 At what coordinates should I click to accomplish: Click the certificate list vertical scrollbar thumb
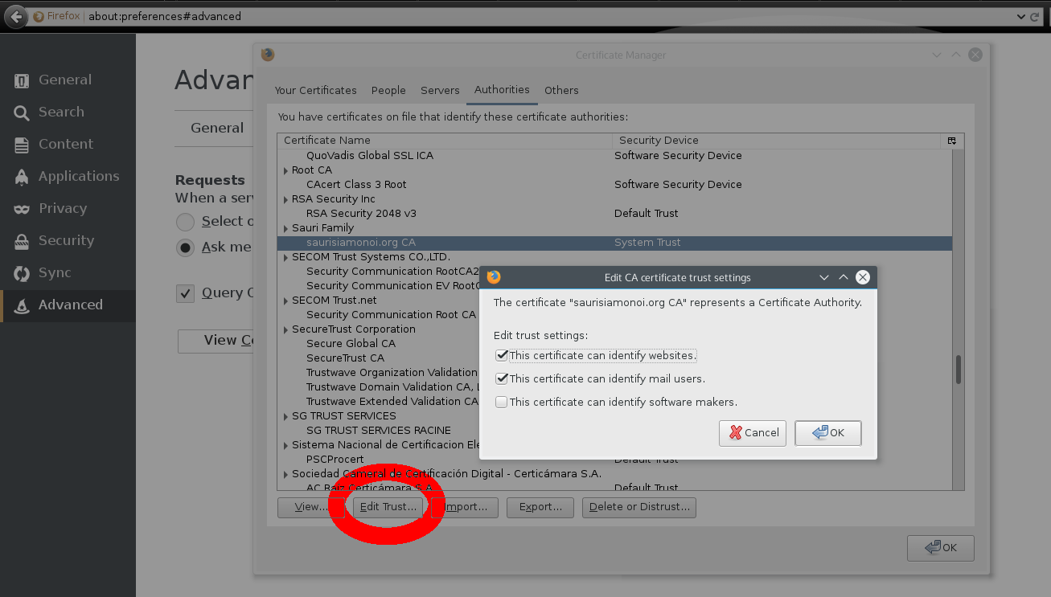pyautogui.click(x=958, y=370)
